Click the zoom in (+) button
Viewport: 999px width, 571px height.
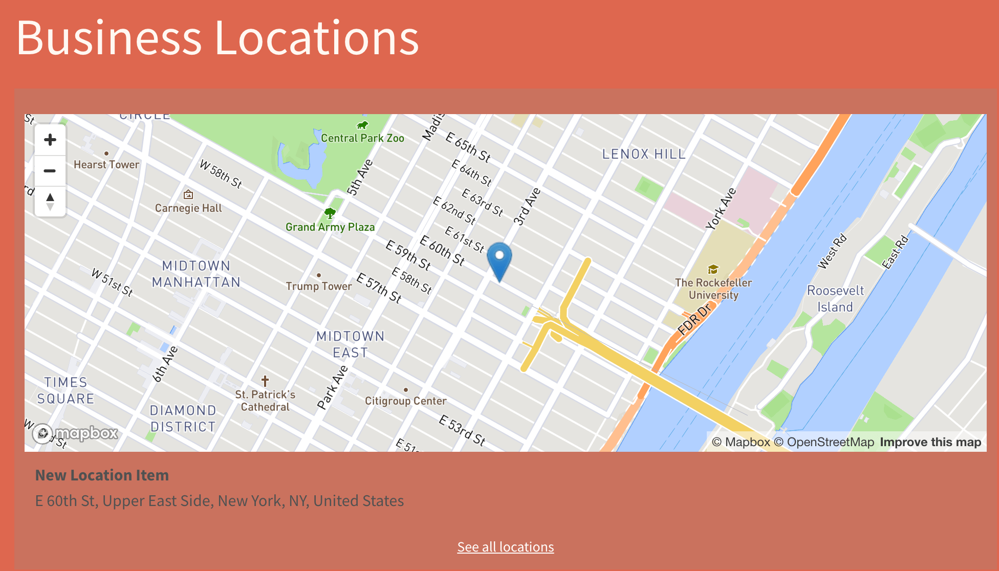pyautogui.click(x=50, y=139)
